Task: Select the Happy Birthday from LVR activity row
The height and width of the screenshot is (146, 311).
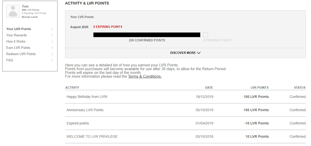Action: coord(185,97)
